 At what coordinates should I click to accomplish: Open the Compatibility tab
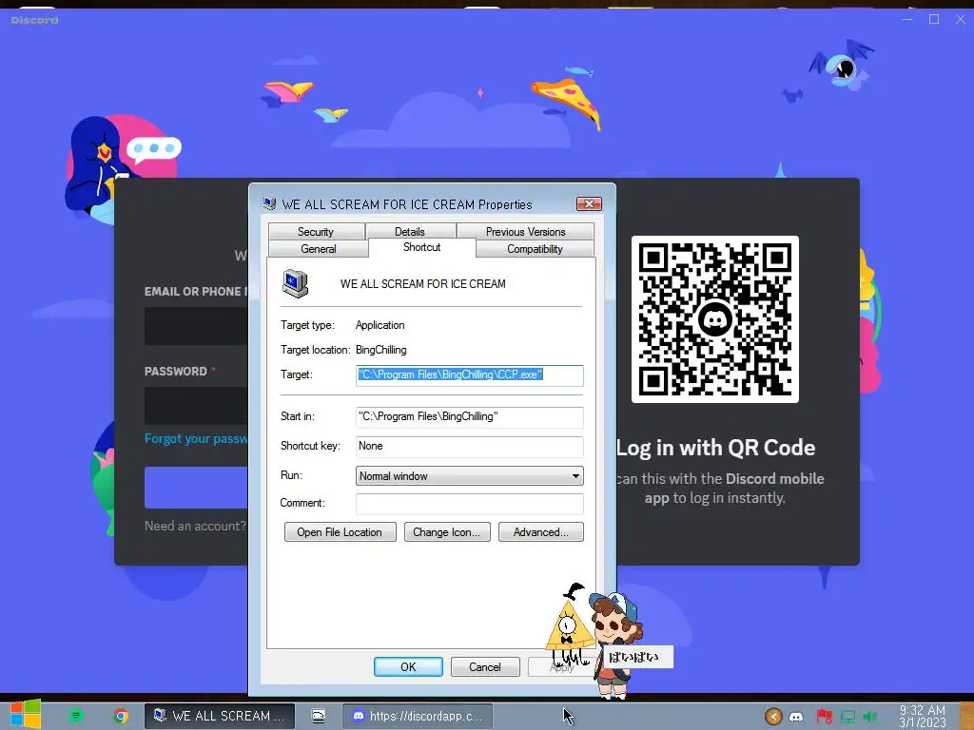(x=535, y=249)
